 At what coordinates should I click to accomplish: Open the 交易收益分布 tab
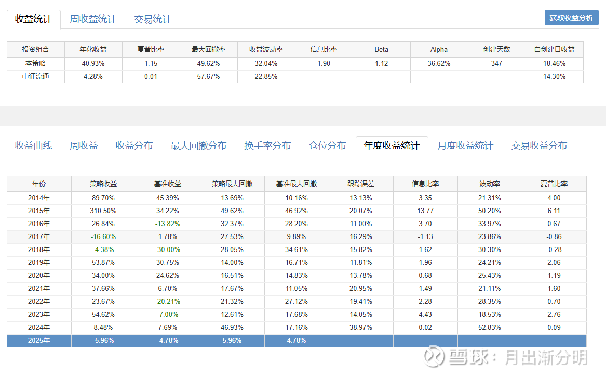539,146
